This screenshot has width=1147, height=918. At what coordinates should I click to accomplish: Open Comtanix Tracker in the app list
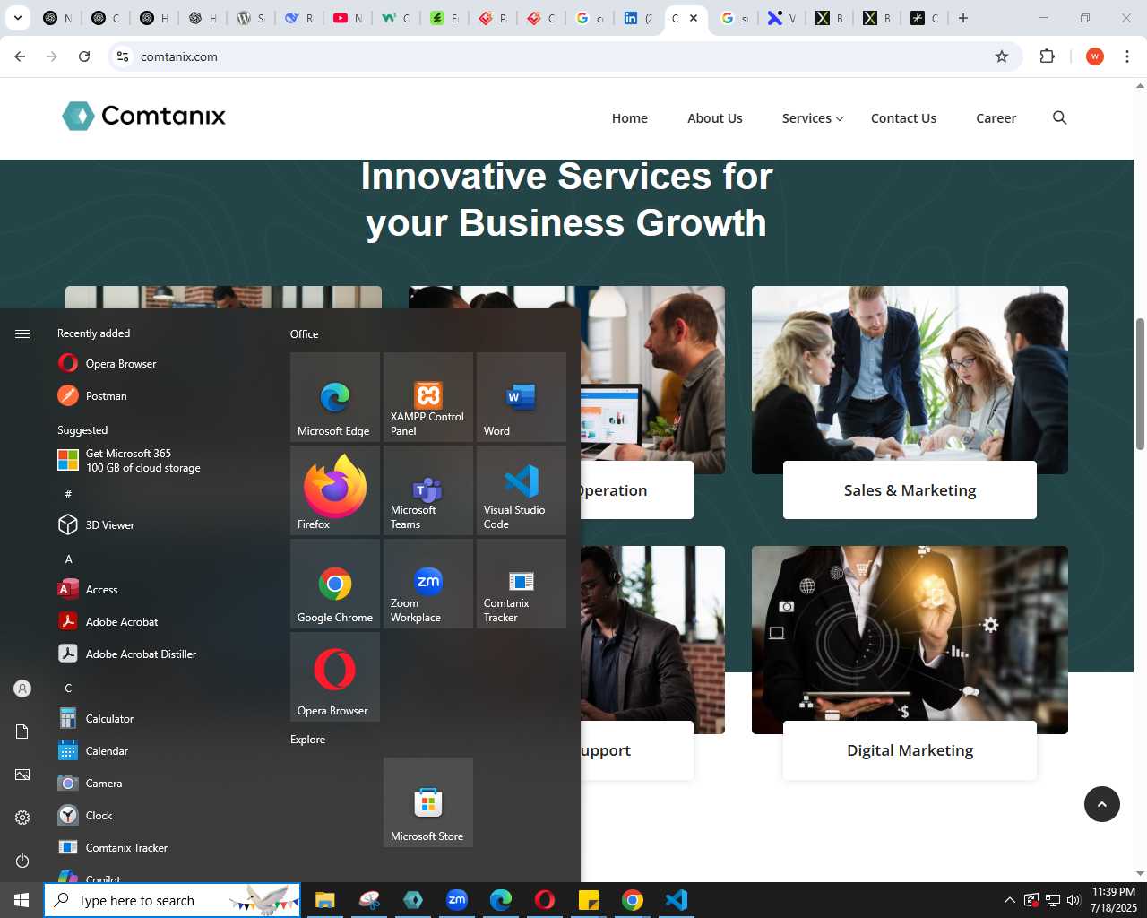161,848
